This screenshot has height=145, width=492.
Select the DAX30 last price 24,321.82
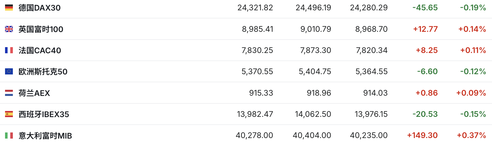pyautogui.click(x=255, y=8)
